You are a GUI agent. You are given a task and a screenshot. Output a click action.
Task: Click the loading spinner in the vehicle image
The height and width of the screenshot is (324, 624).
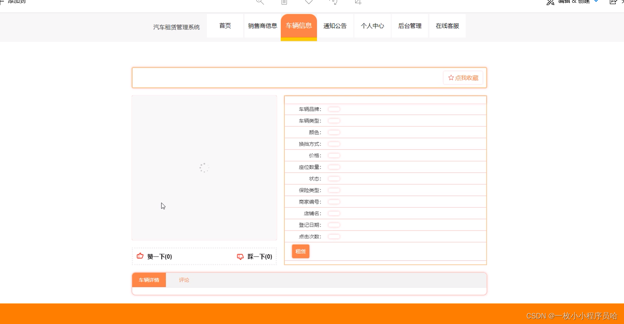coord(204,168)
